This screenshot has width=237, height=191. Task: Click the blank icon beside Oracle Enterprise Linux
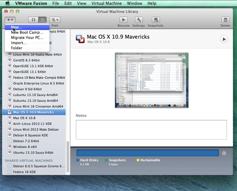10,83
